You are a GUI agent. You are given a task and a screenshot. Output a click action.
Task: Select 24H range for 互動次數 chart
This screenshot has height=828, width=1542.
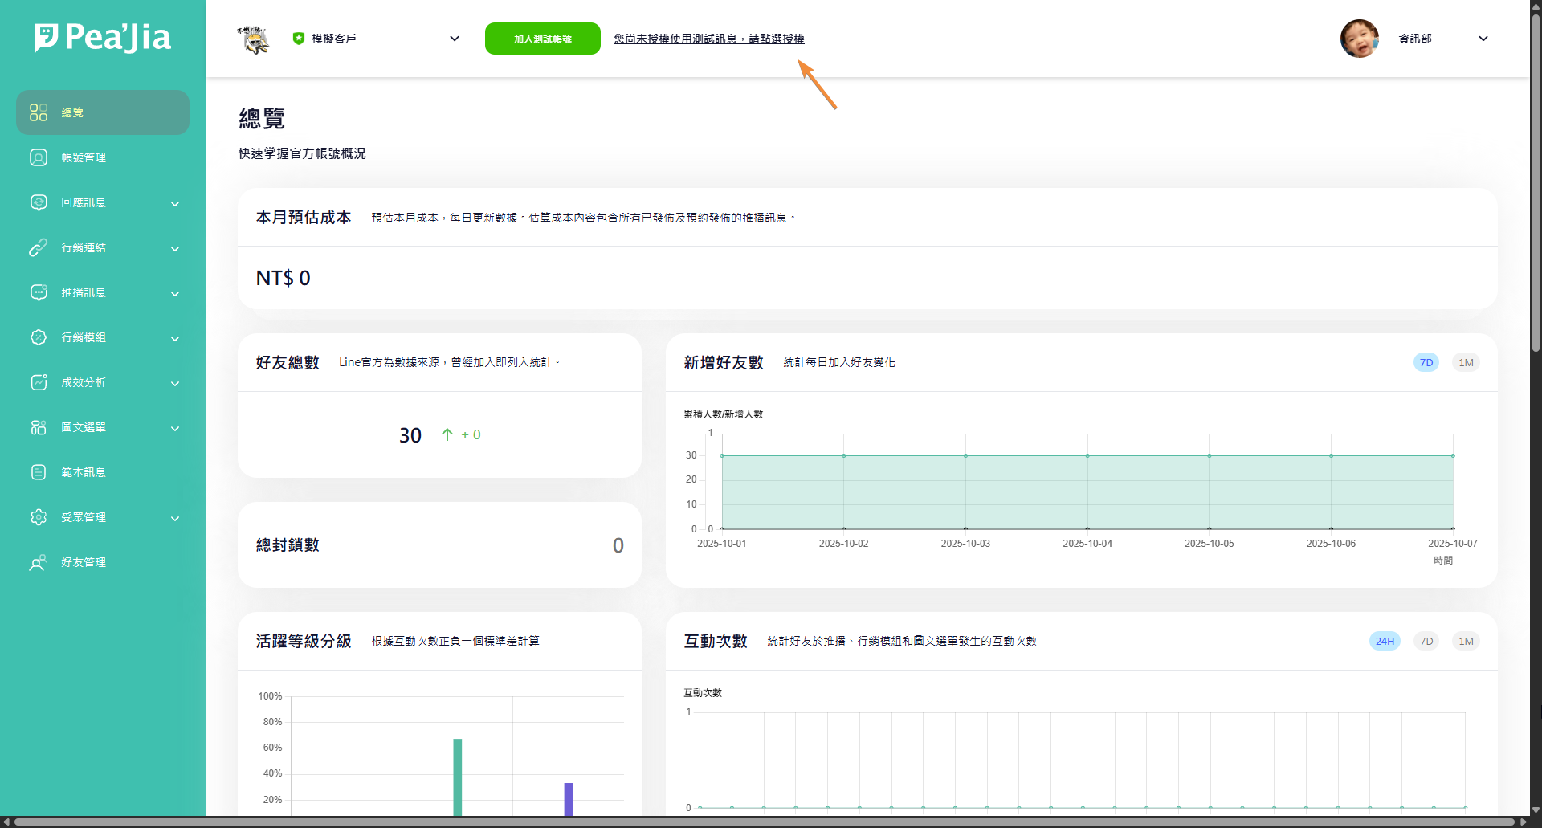(x=1384, y=641)
